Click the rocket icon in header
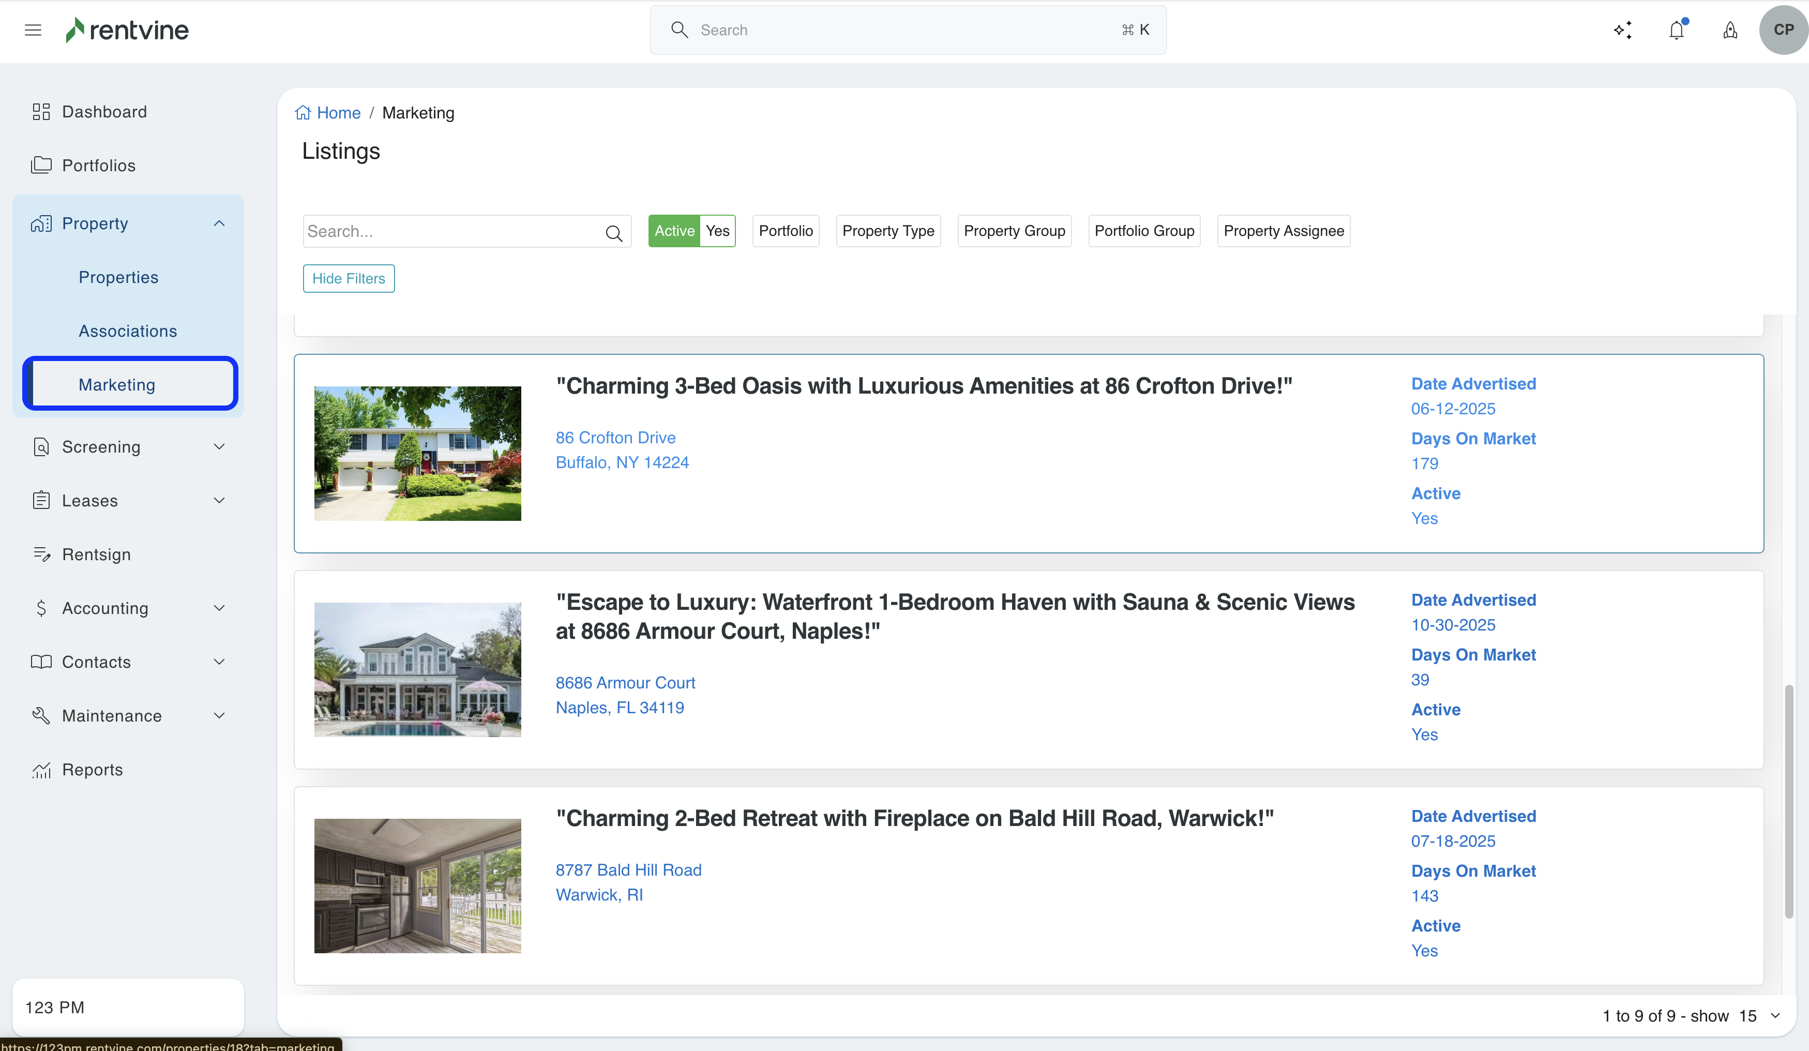 click(x=1730, y=30)
